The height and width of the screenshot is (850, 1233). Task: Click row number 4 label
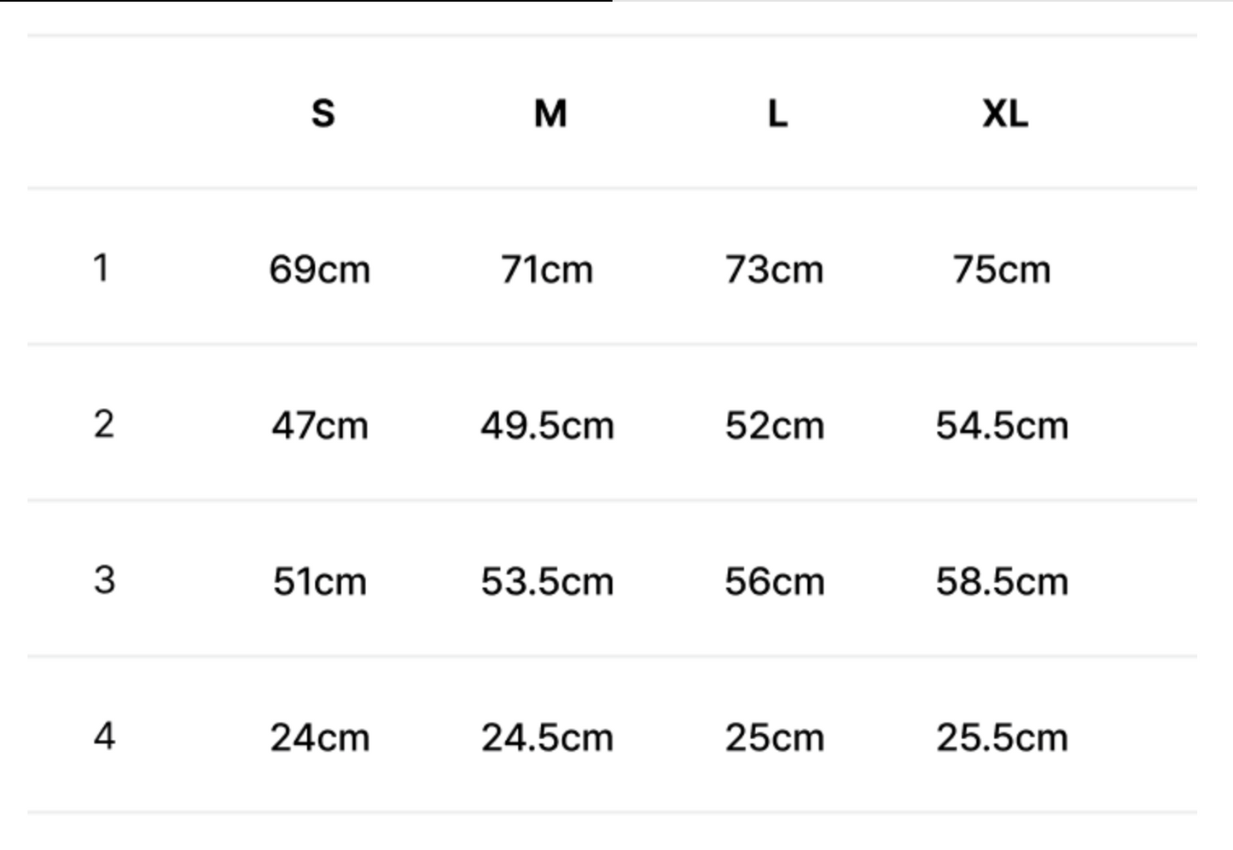(x=104, y=736)
